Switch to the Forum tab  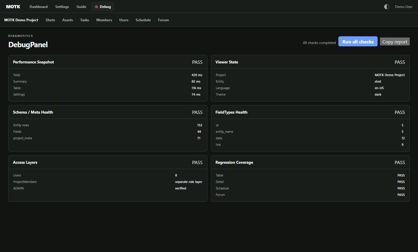click(x=163, y=20)
